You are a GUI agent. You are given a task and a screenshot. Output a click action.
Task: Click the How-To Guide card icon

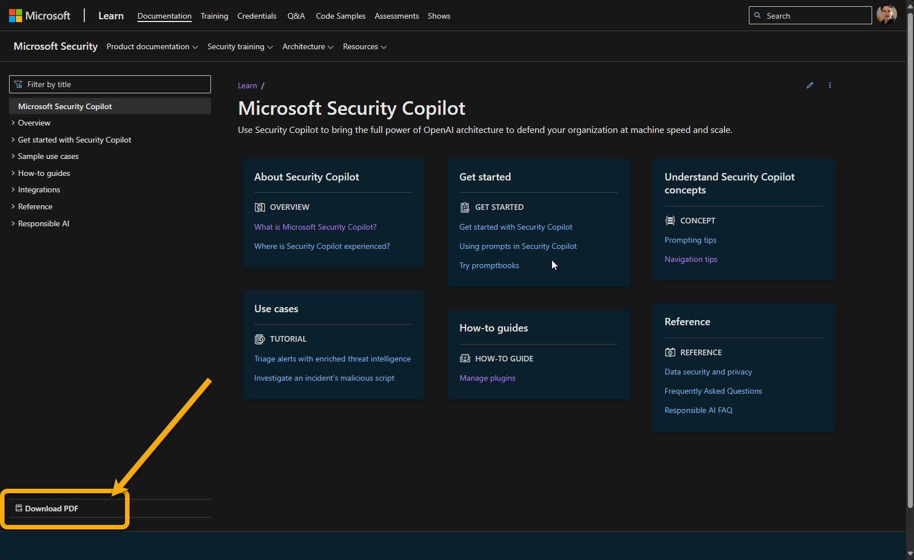465,359
